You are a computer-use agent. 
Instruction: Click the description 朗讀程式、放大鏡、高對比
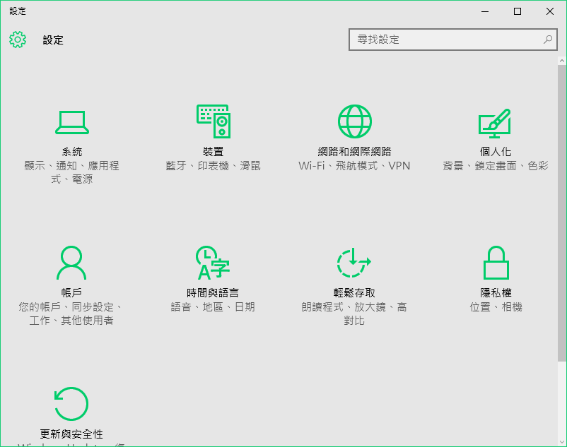click(354, 314)
